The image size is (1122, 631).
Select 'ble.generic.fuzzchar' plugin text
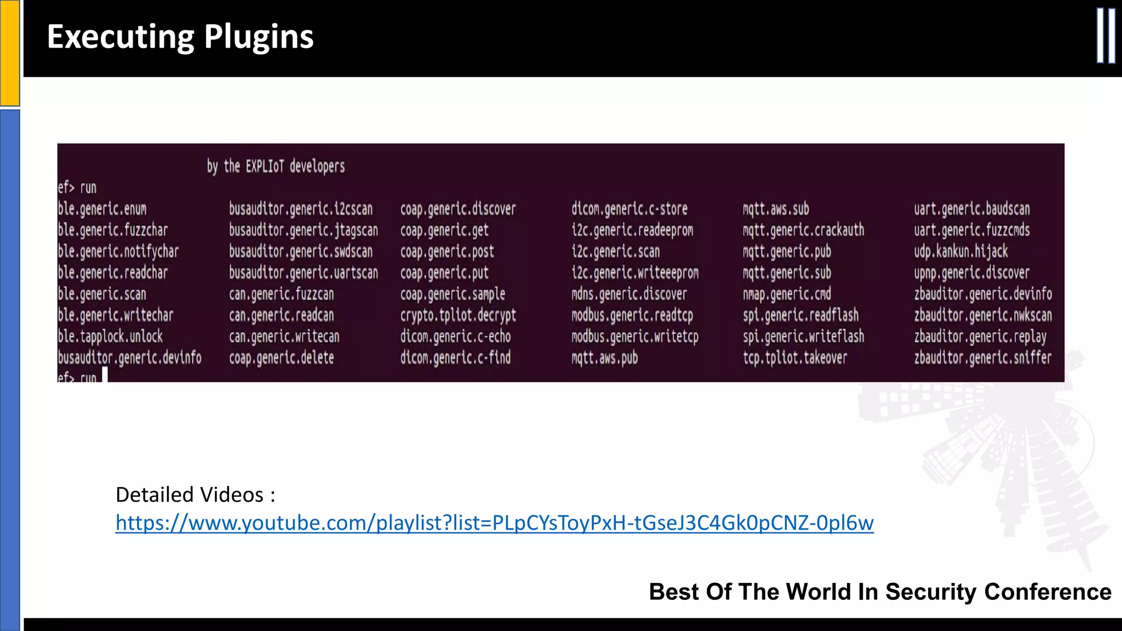(x=113, y=230)
